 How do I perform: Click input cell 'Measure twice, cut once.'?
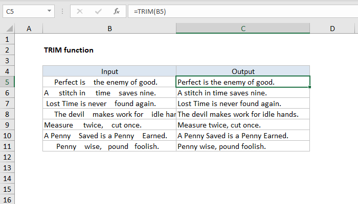[109, 125]
